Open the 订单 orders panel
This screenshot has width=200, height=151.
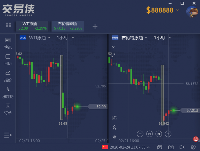point(8,109)
